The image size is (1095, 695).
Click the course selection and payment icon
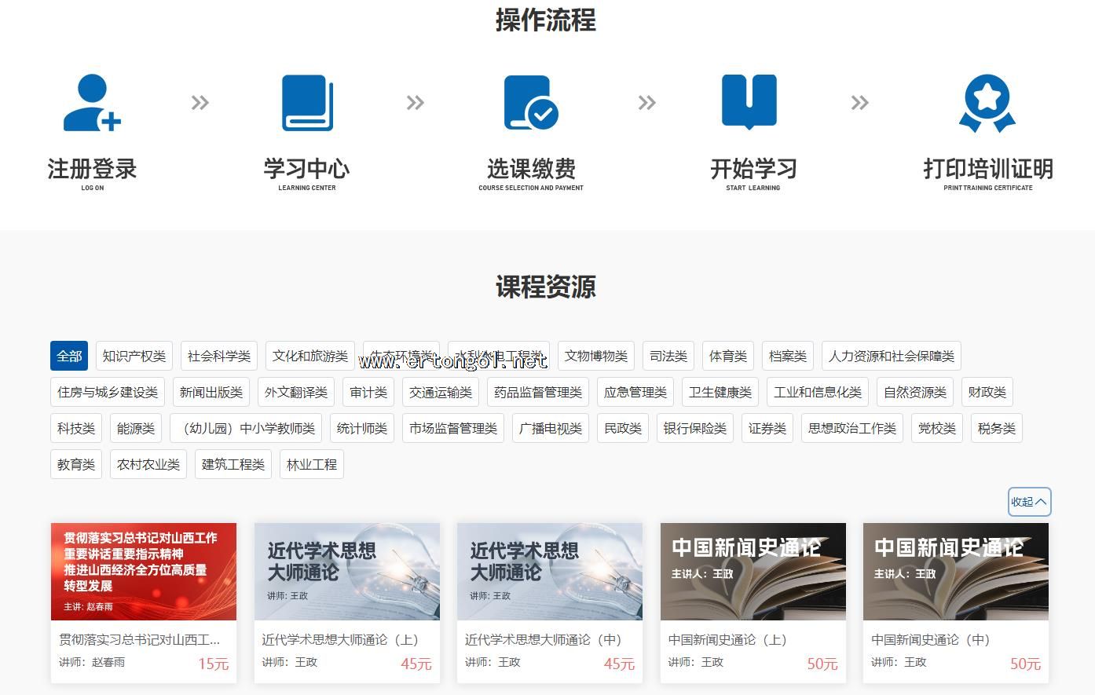click(530, 103)
